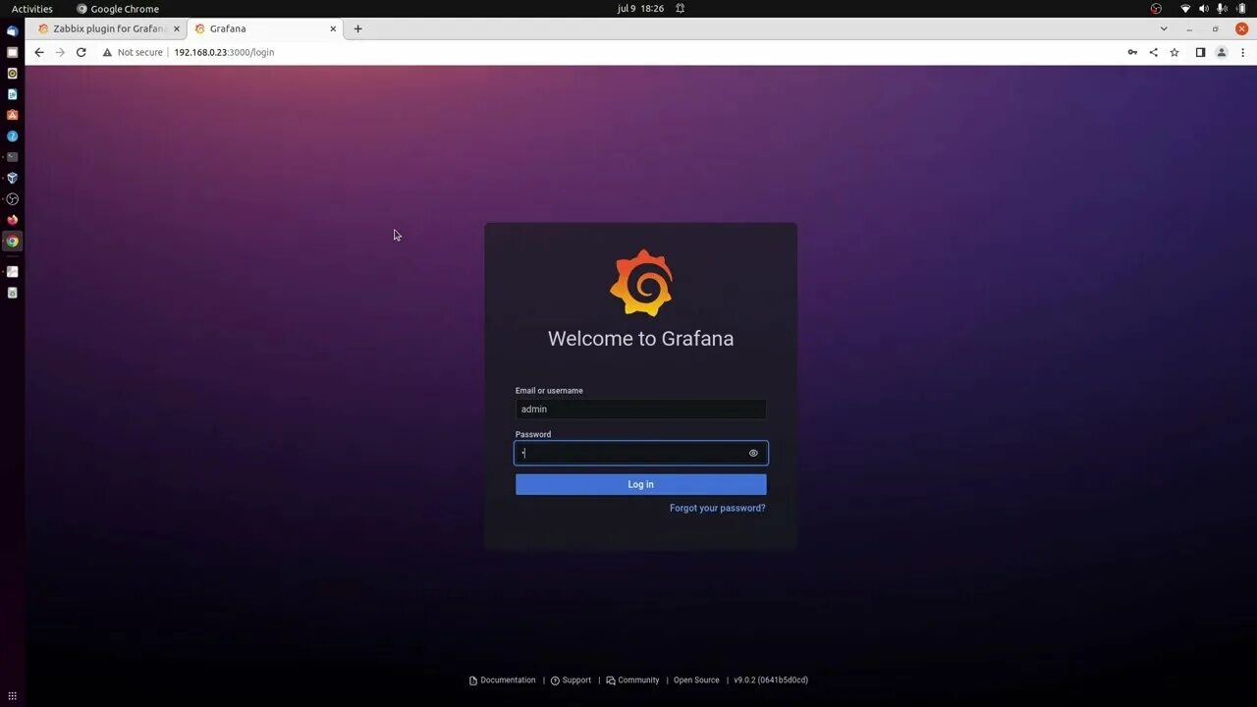Open Google Chrome app menu in top bar
The height and width of the screenshot is (707, 1257).
118,9
